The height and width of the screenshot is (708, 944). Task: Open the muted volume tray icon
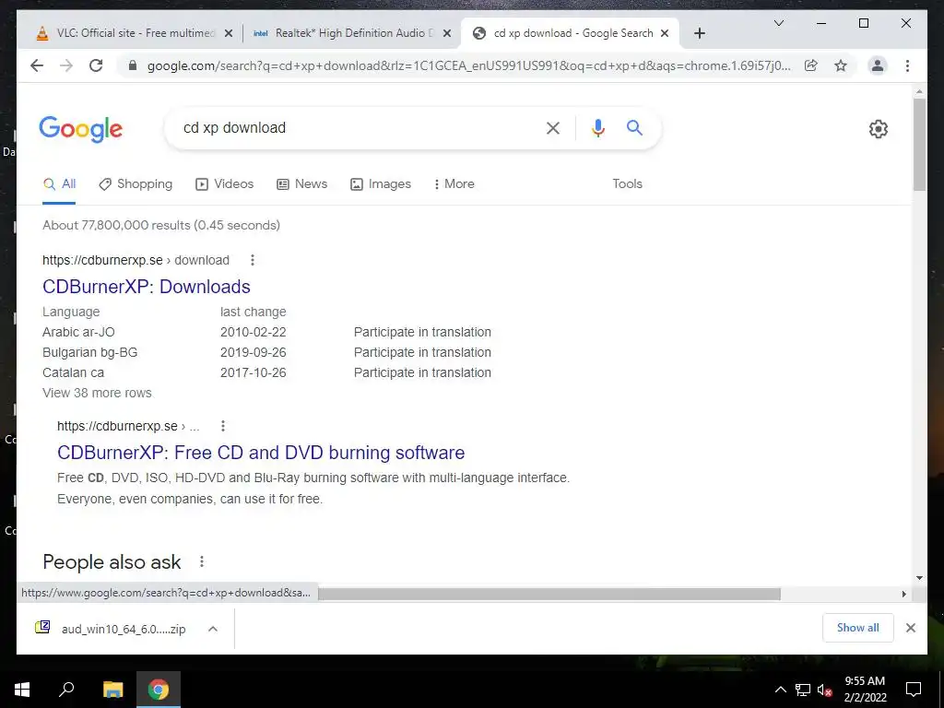pos(825,690)
